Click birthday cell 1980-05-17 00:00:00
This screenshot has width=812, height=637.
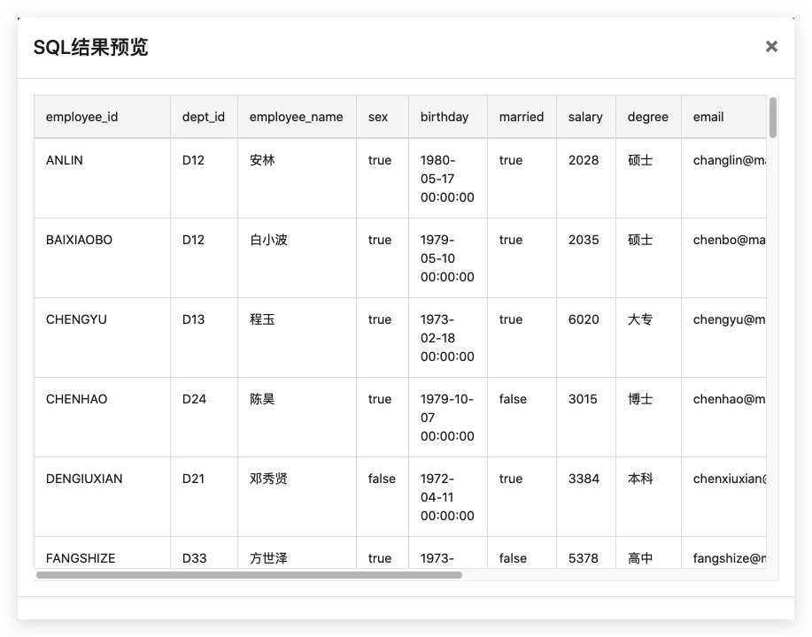point(448,179)
